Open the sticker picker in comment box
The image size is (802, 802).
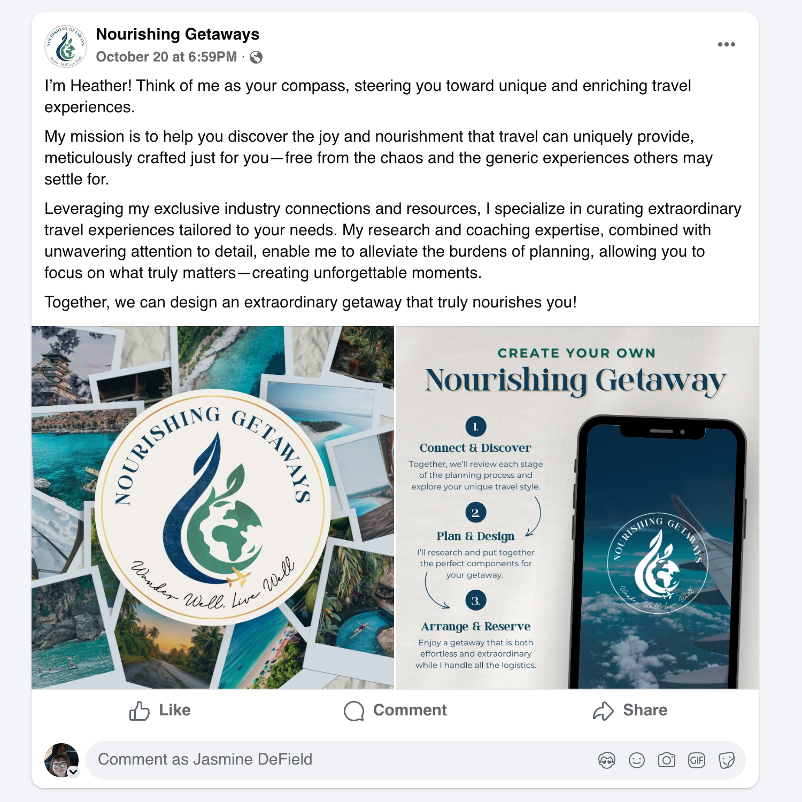(727, 760)
